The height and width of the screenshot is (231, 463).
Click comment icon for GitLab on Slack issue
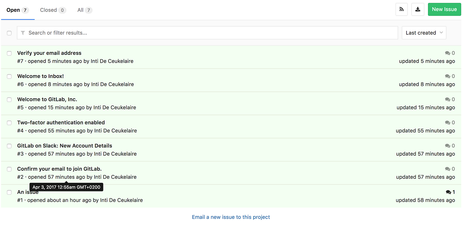(447, 146)
